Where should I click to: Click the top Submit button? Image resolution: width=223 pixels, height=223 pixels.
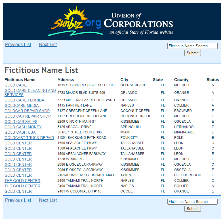192,53
